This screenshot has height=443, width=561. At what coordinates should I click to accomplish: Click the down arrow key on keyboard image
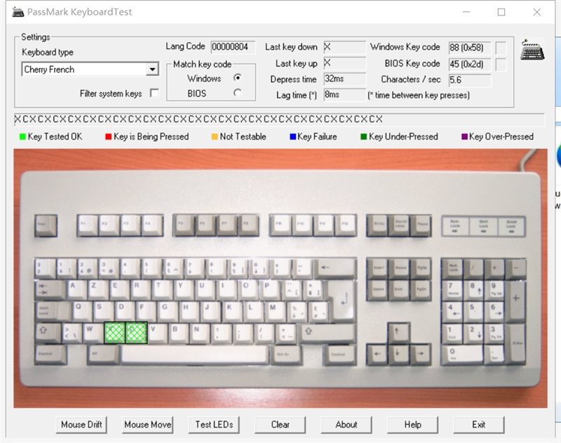[x=398, y=354]
